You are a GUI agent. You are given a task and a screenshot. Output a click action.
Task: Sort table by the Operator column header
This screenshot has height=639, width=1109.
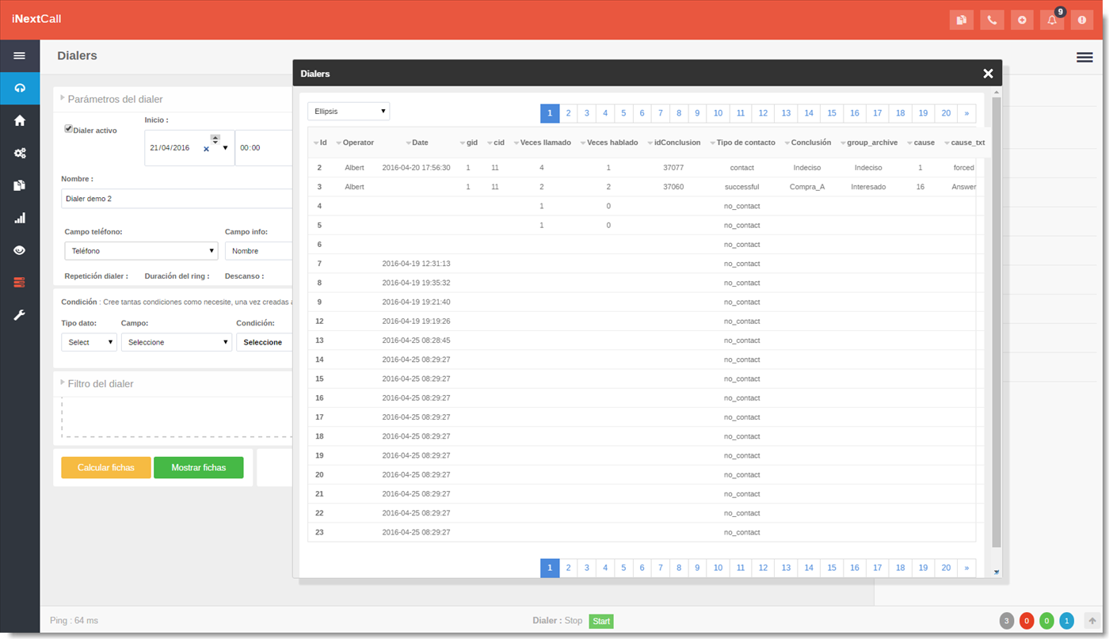pos(357,143)
